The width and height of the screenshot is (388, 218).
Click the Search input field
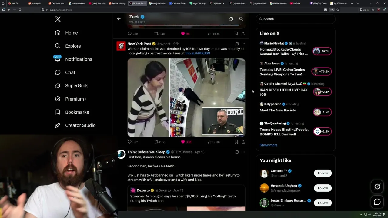(296, 19)
